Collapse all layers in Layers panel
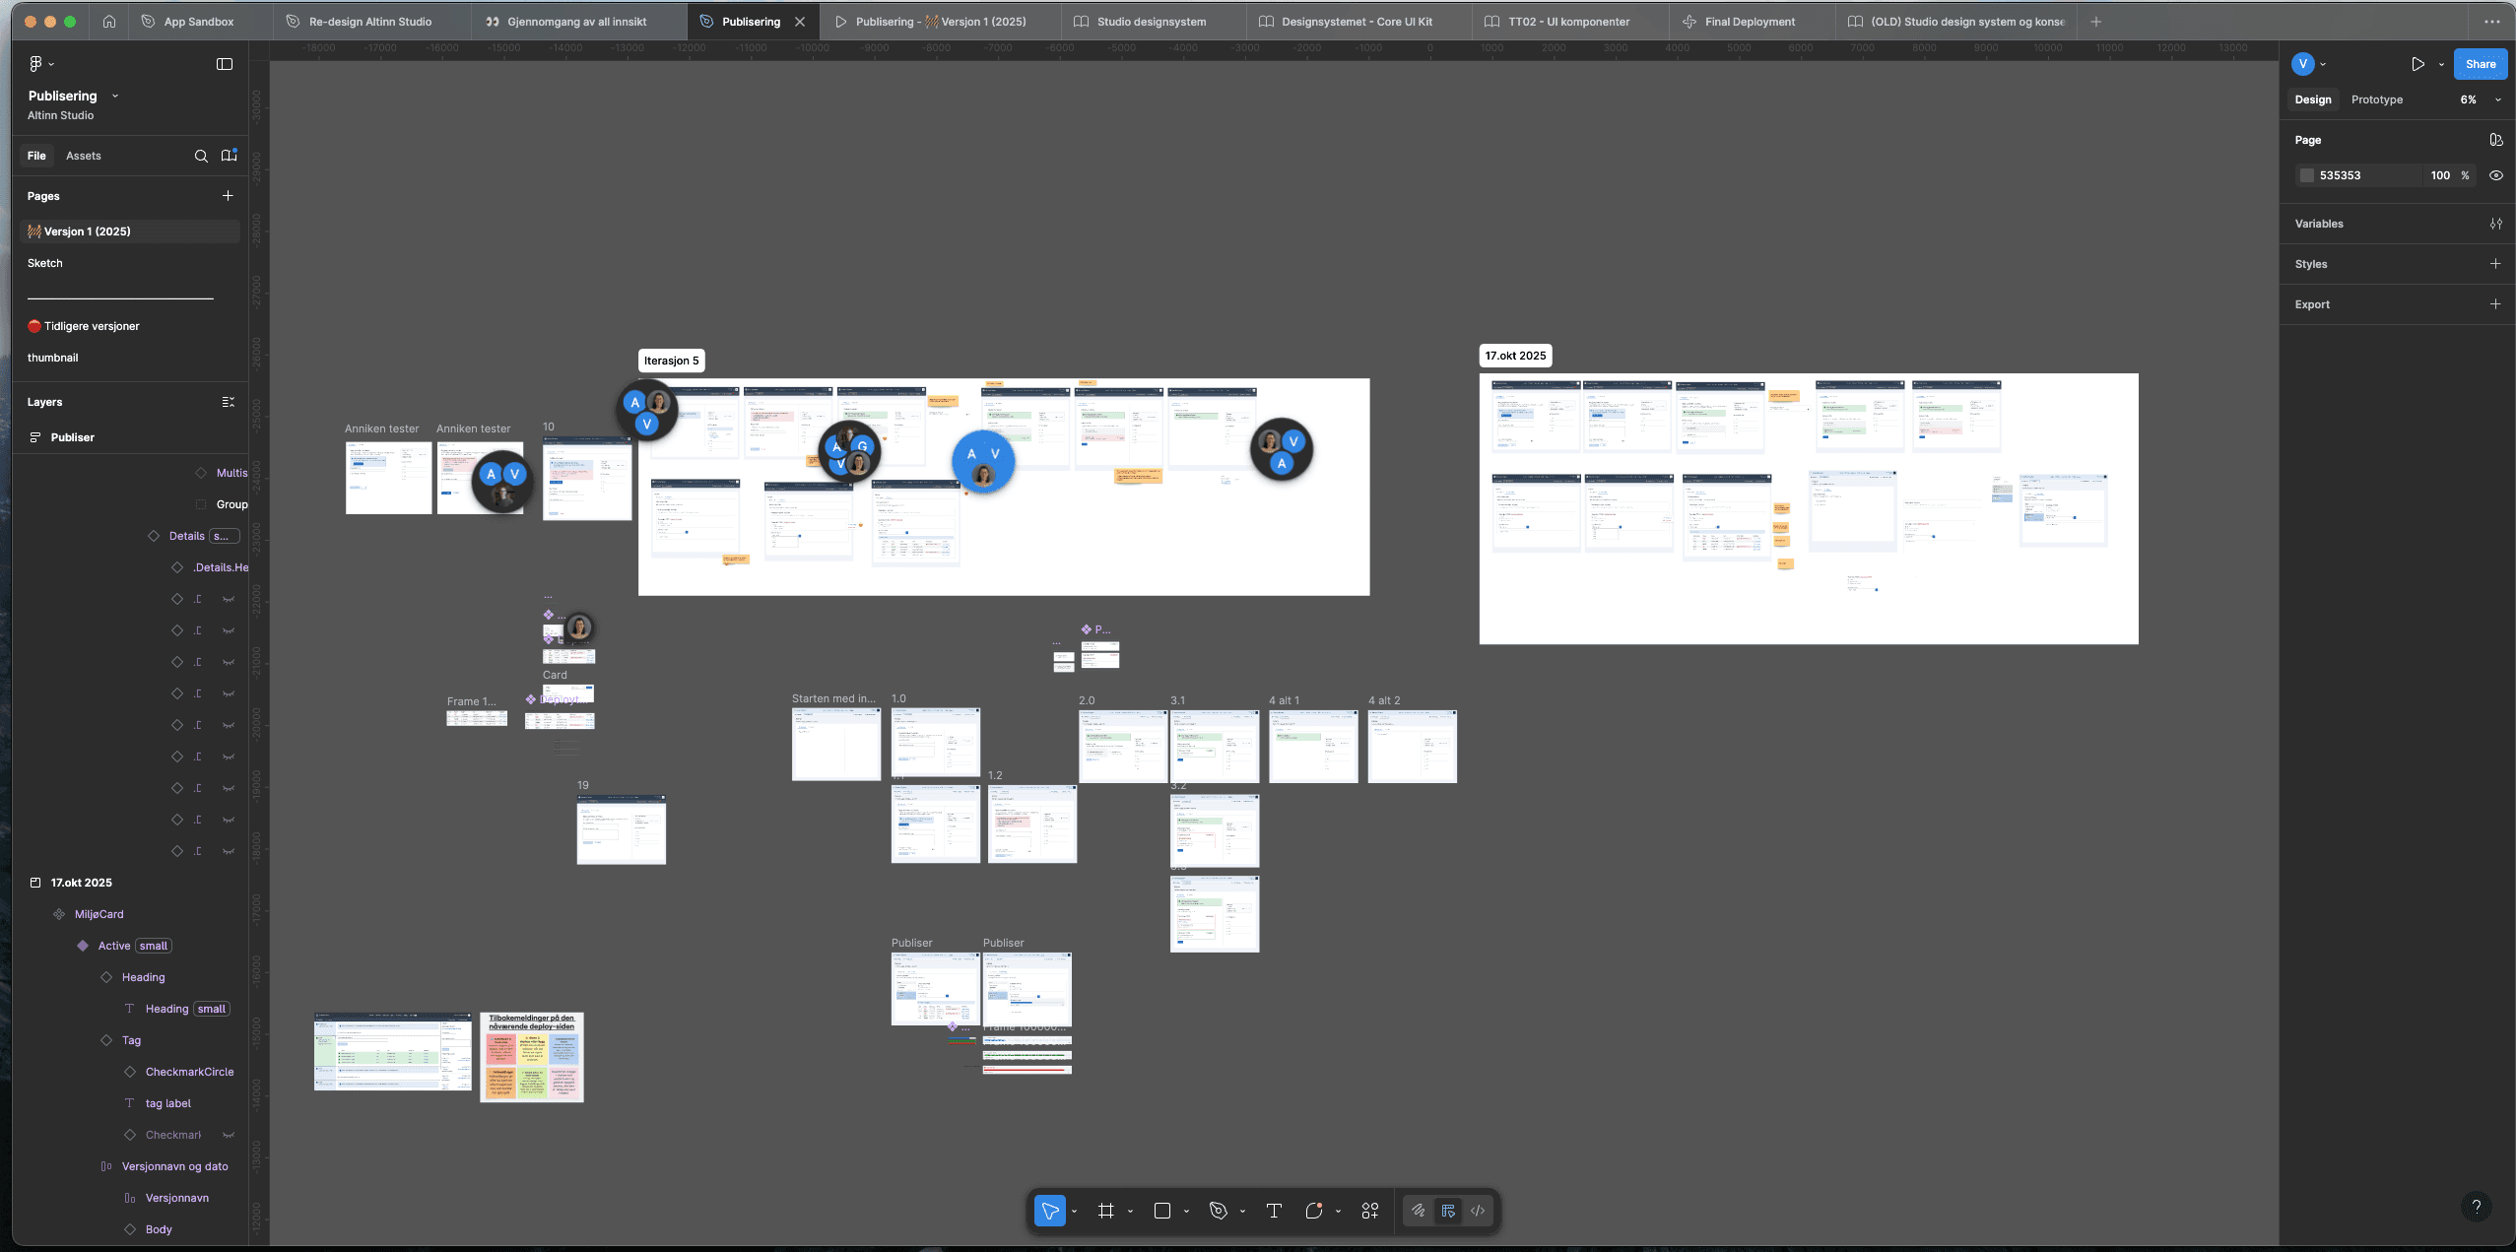This screenshot has width=2516, height=1252. 228,402
